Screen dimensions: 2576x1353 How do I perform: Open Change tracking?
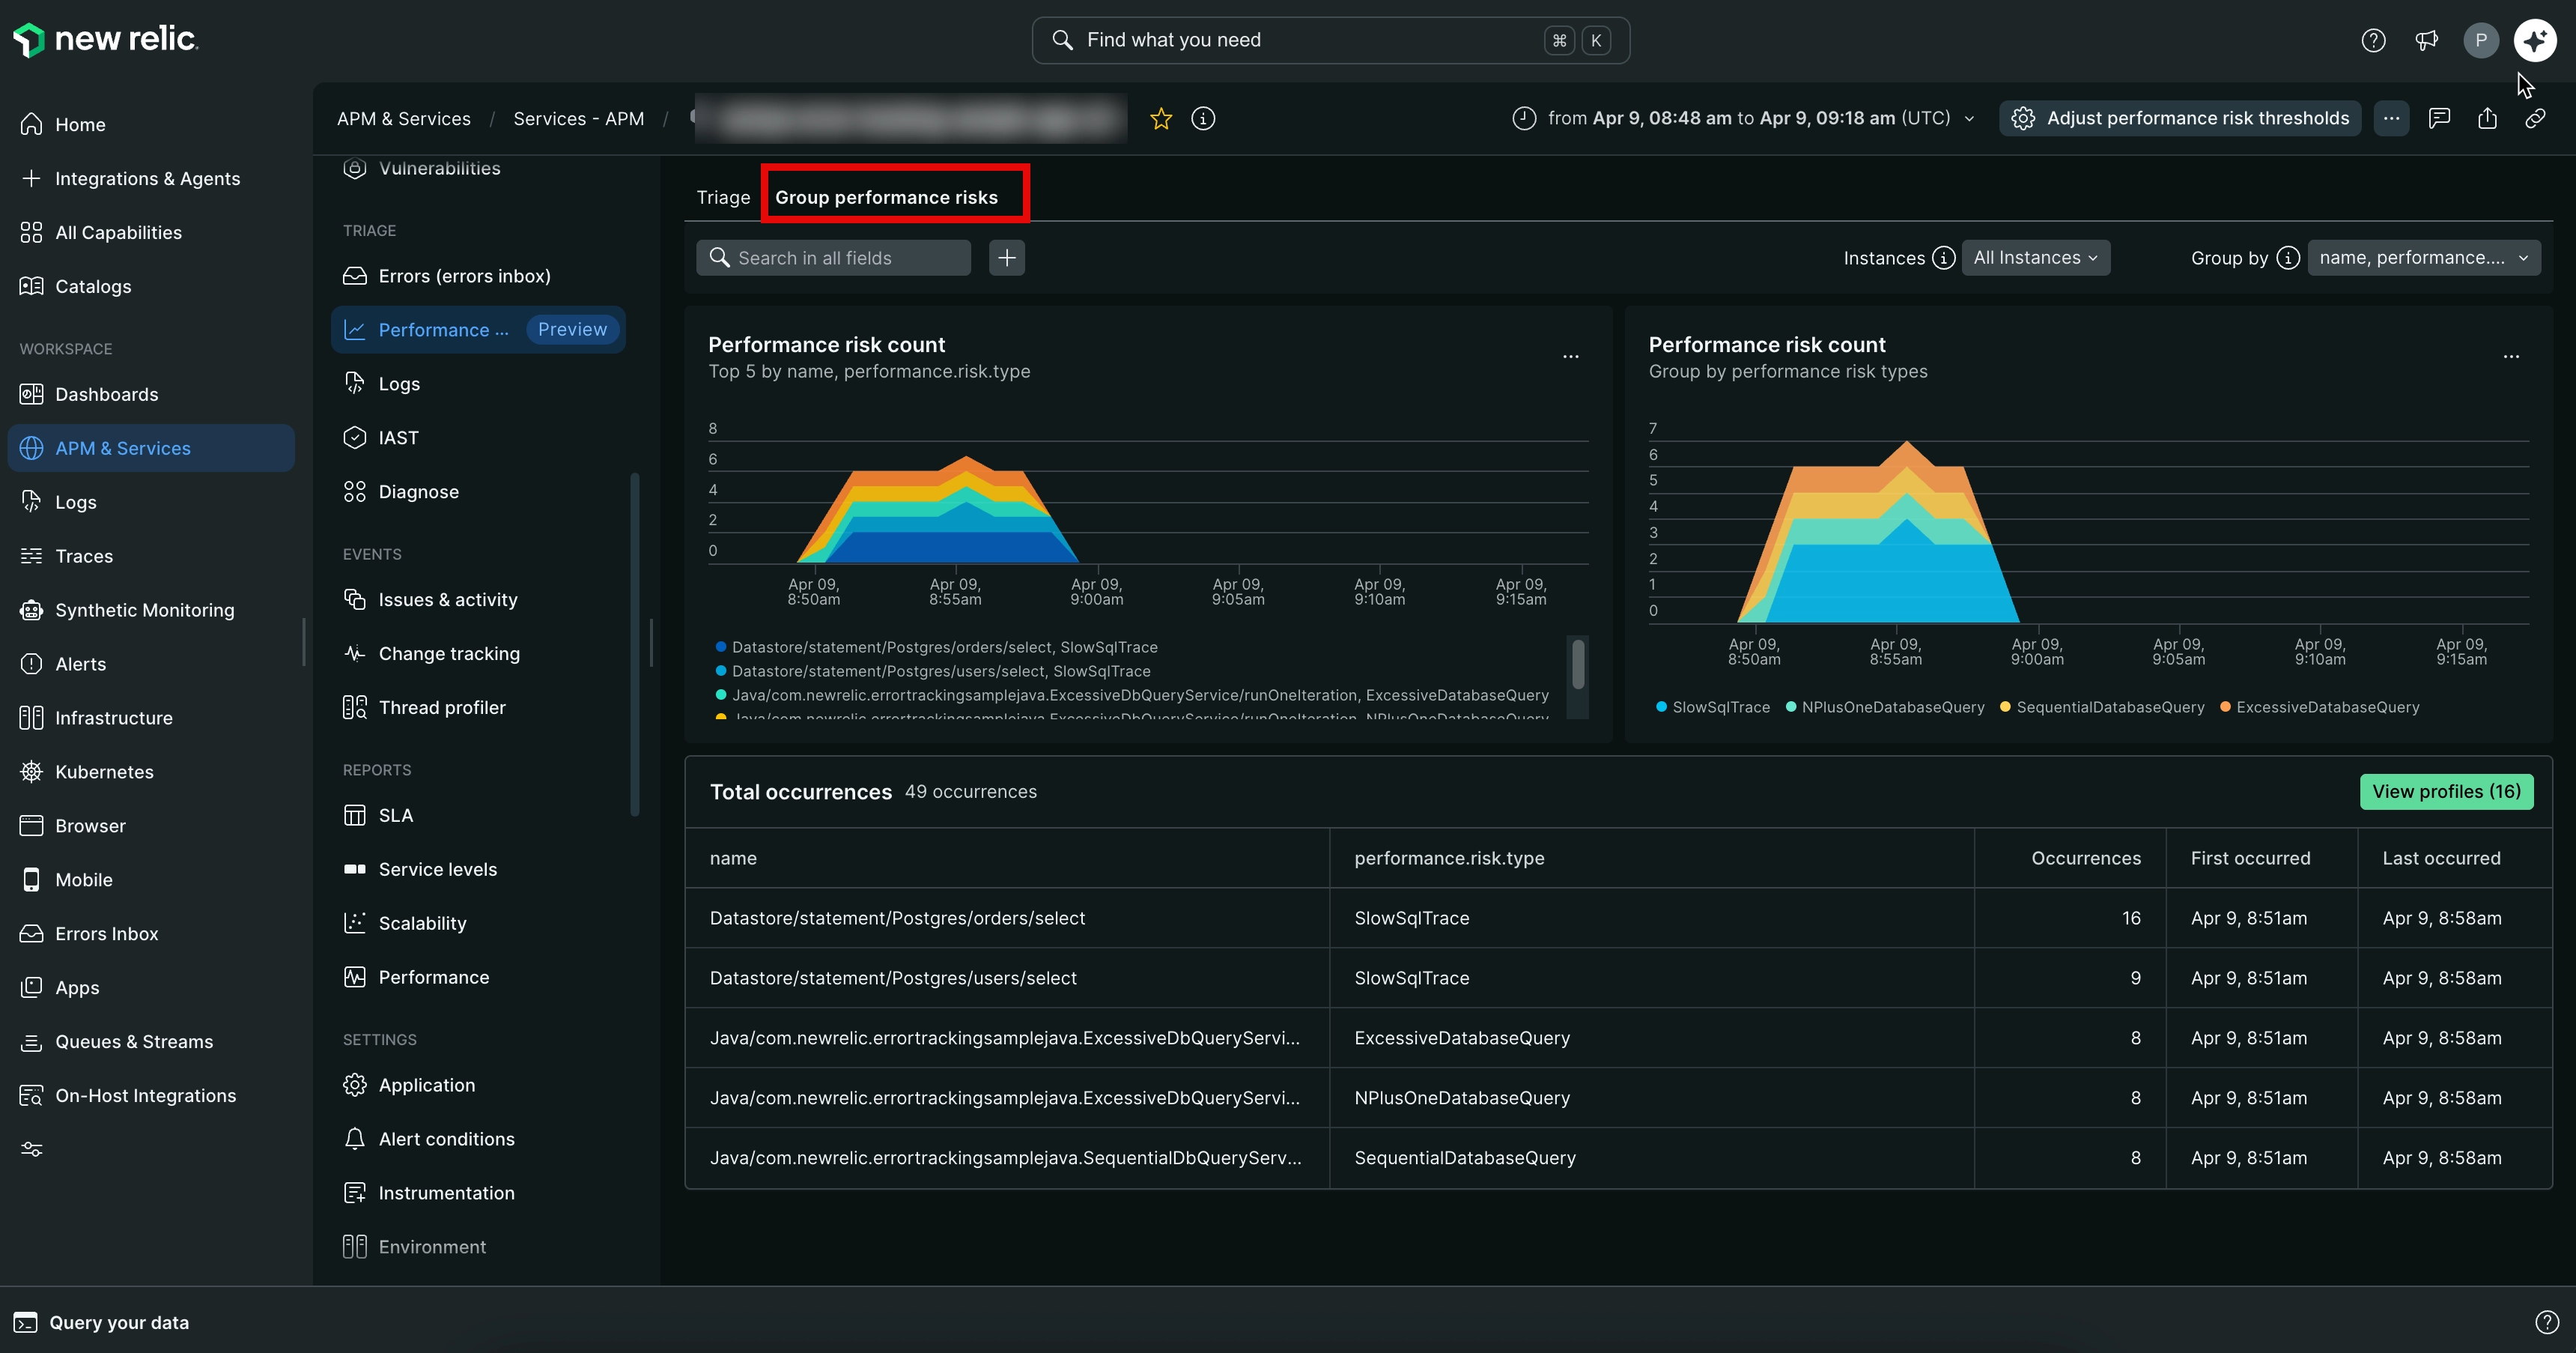[478, 653]
